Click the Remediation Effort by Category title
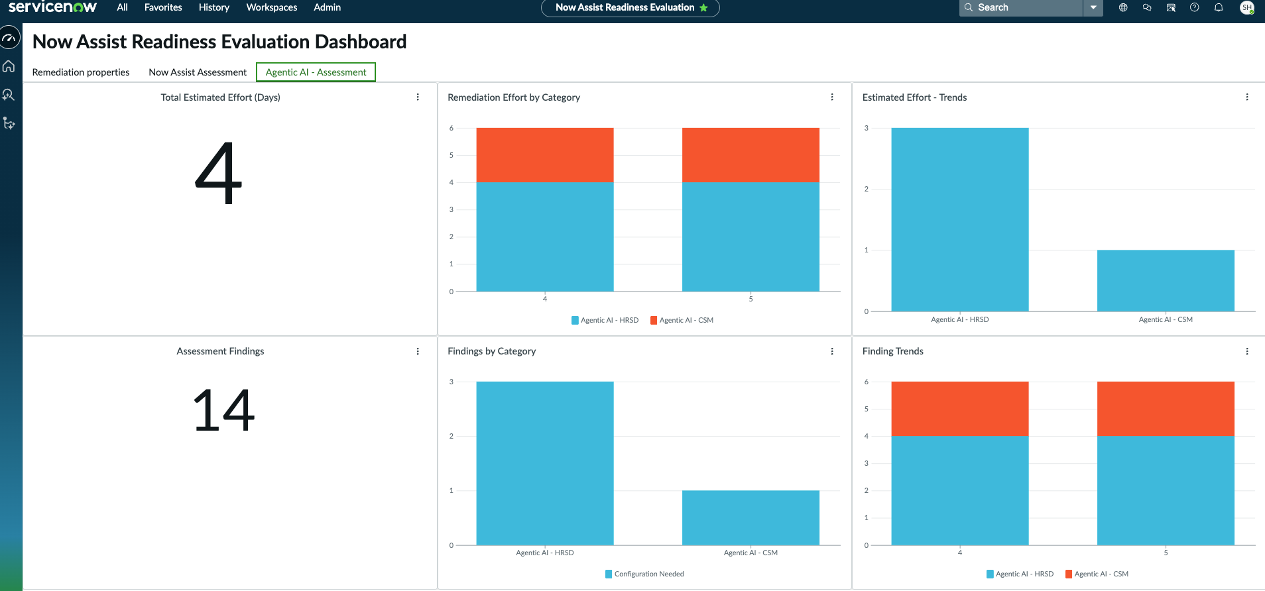 pyautogui.click(x=514, y=97)
